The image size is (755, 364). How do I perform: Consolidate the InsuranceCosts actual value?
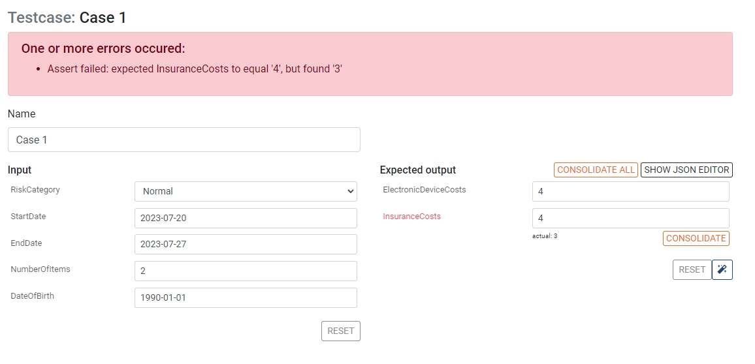[696, 238]
